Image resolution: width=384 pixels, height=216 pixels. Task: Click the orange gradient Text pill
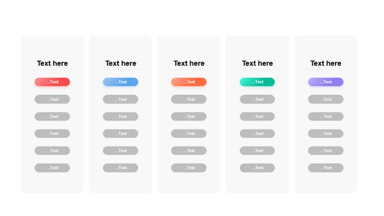pyautogui.click(x=189, y=82)
